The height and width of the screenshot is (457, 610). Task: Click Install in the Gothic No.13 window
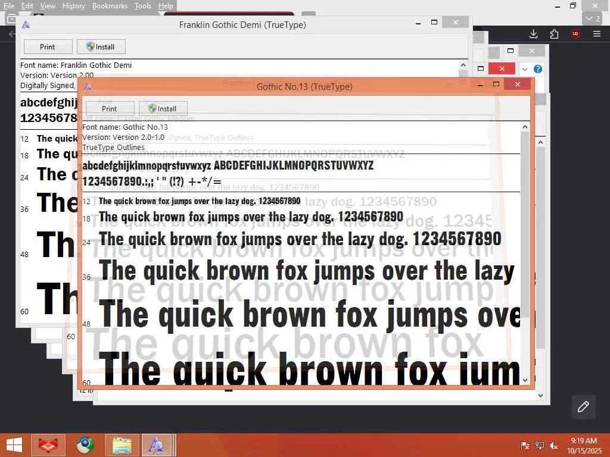tap(163, 109)
